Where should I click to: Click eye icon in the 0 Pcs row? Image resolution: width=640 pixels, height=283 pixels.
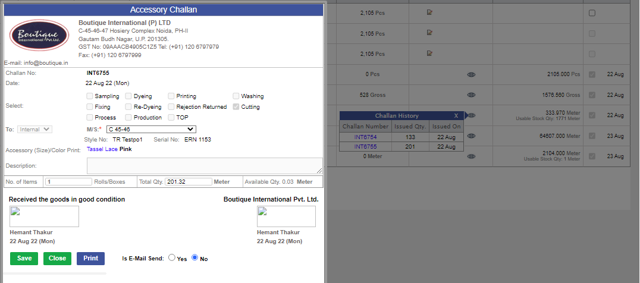[471, 75]
